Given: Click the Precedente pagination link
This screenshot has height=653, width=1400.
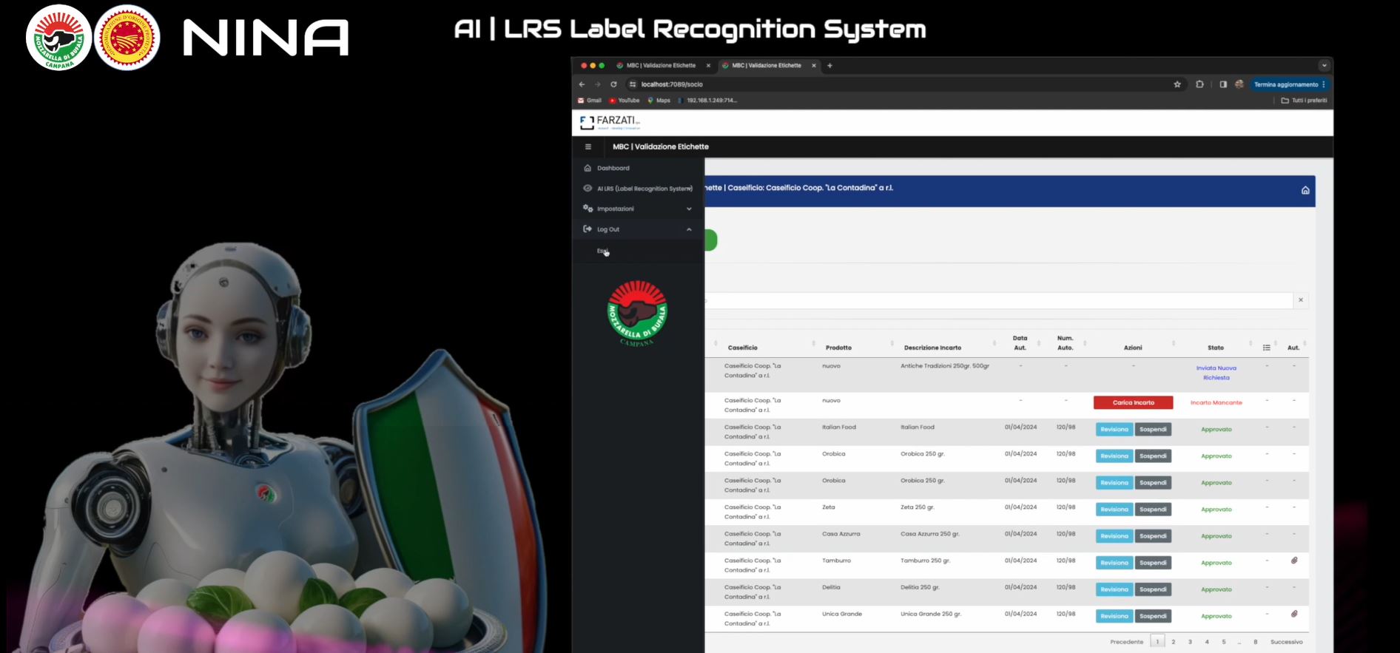Looking at the screenshot, I should coord(1127,642).
